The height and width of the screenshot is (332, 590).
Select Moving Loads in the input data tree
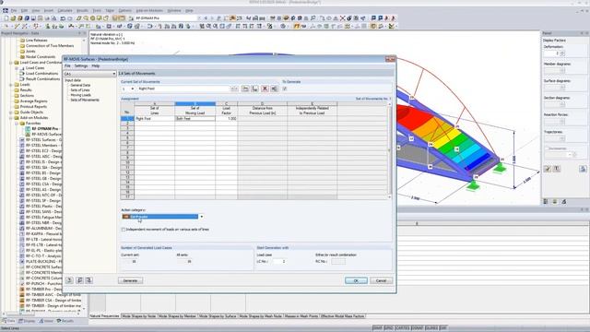(80, 95)
